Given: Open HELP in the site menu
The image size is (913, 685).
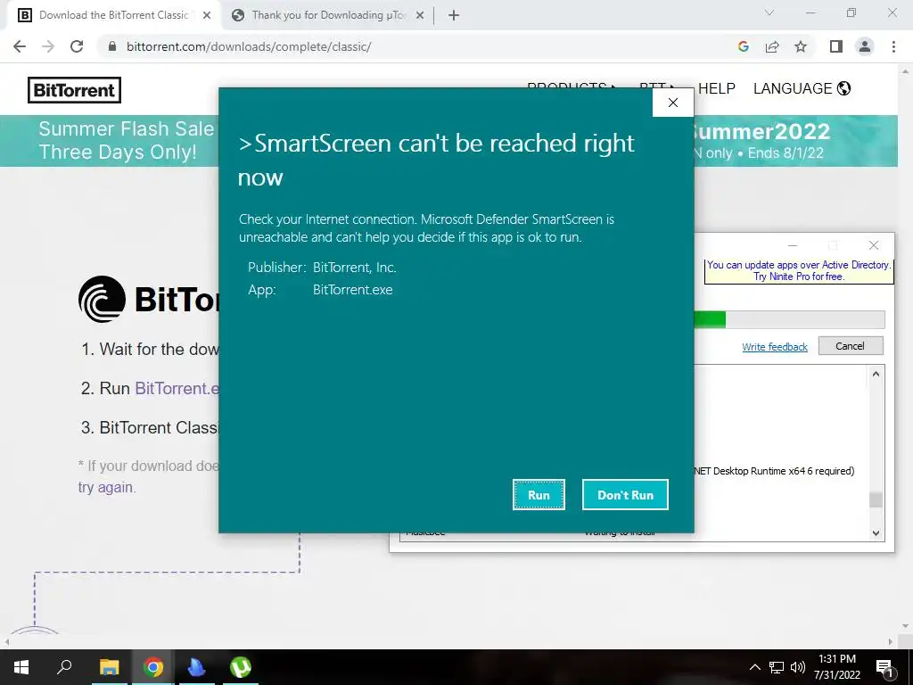Looking at the screenshot, I should click(717, 88).
